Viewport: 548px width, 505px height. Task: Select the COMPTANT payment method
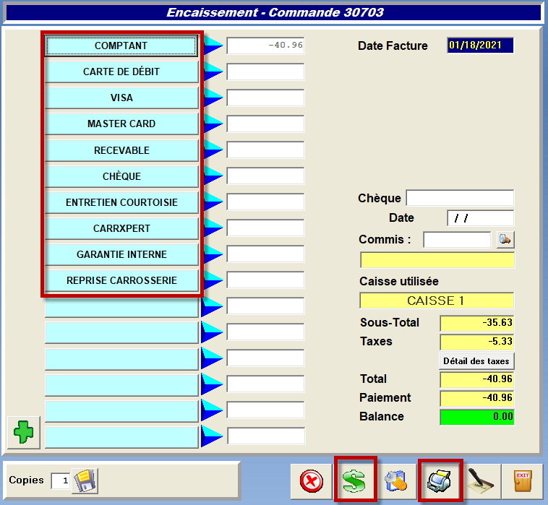(x=121, y=46)
